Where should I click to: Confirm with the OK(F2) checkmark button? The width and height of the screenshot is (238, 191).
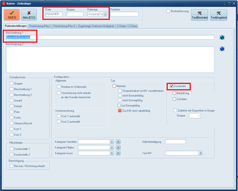point(12,15)
